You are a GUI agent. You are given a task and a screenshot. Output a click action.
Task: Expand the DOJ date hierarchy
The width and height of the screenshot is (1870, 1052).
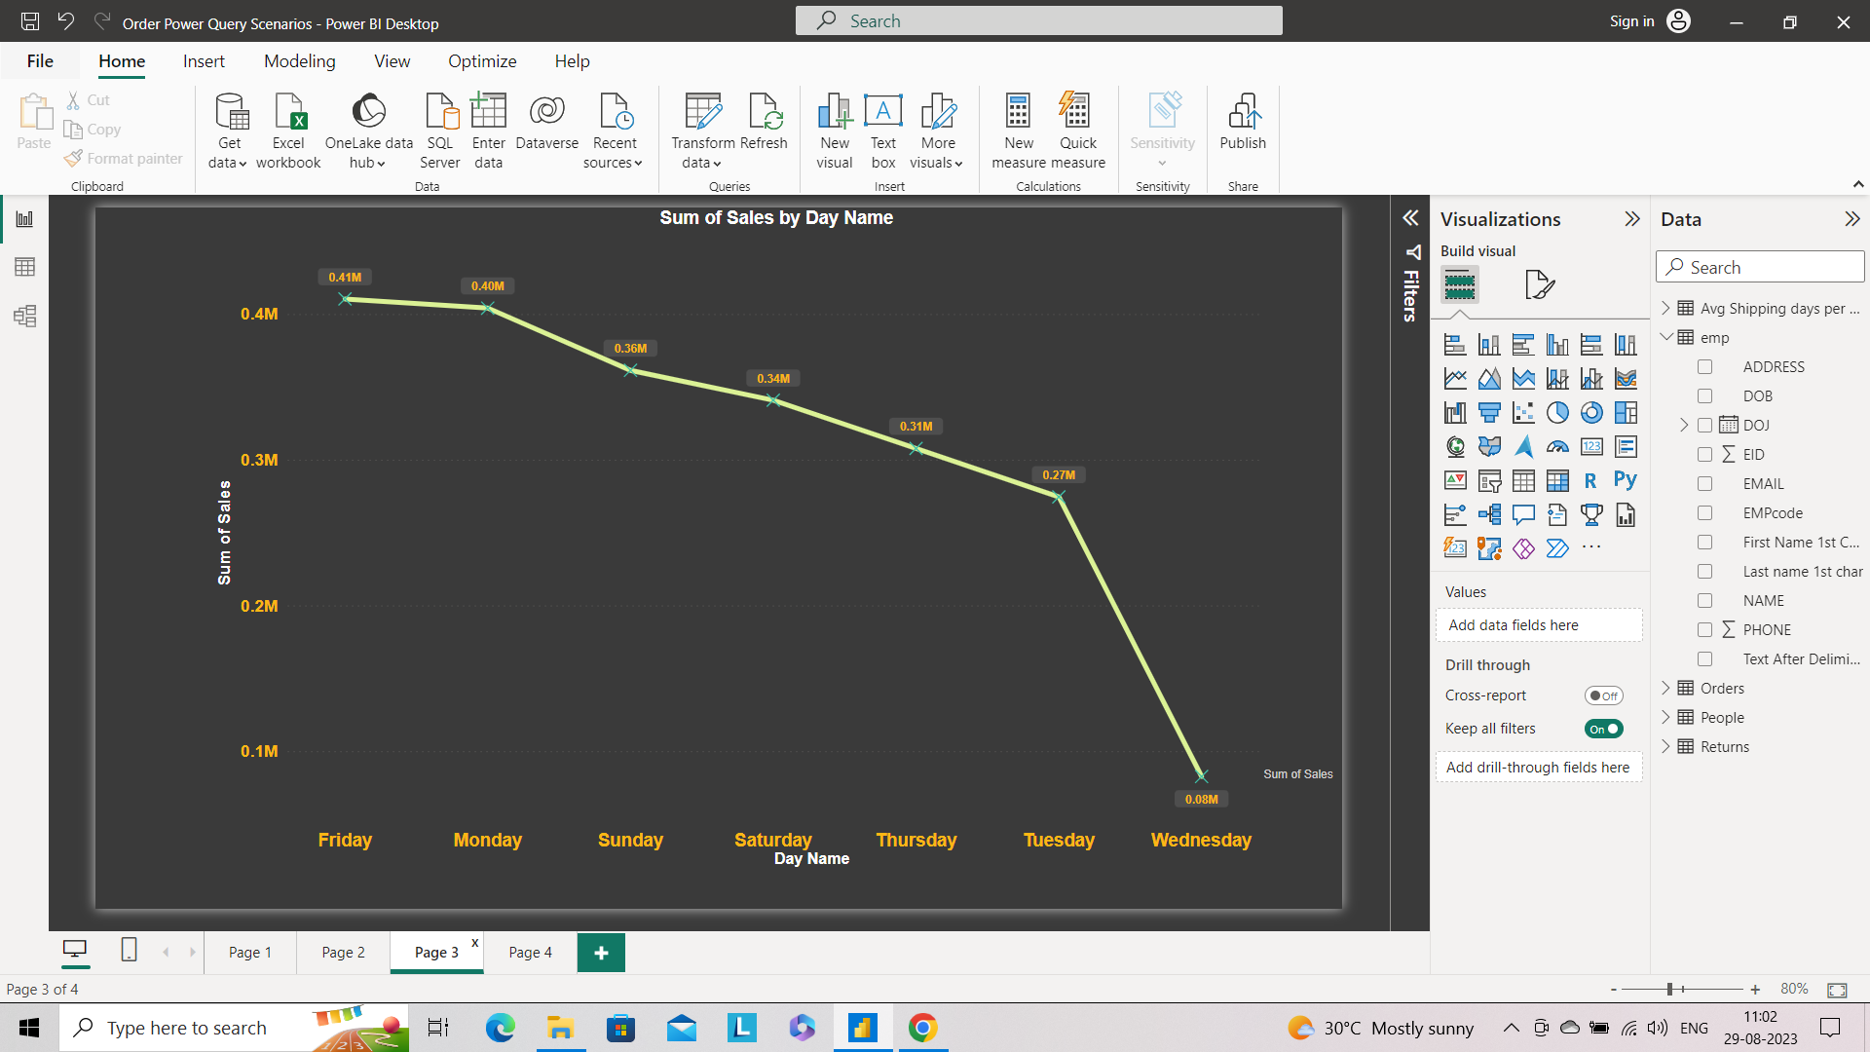[x=1684, y=425]
